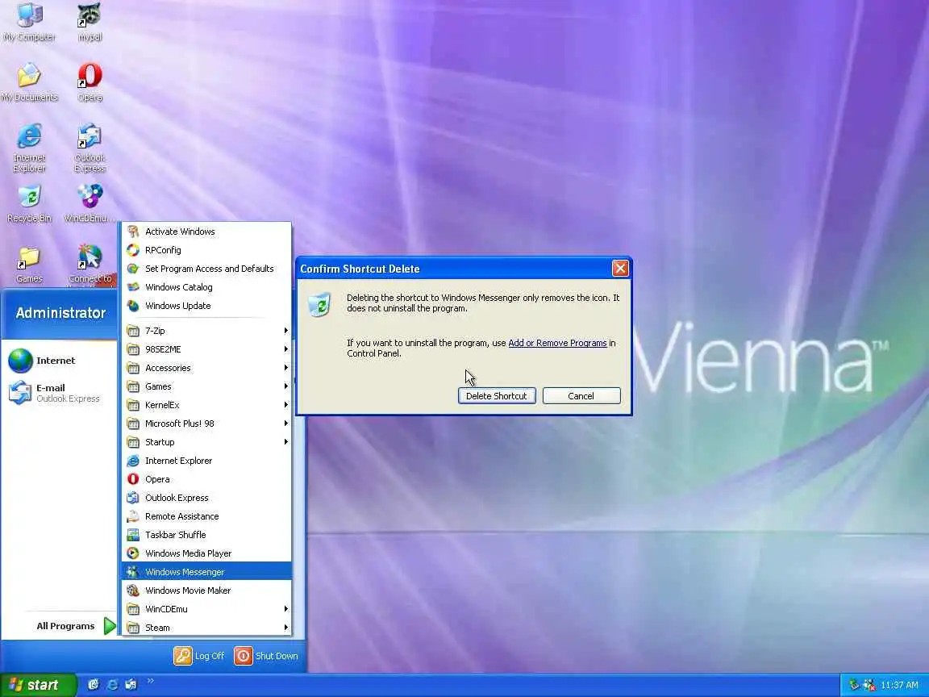The image size is (929, 697).
Task: Click the E-mail Outlook Express icon in Start menu
Action: point(20,393)
